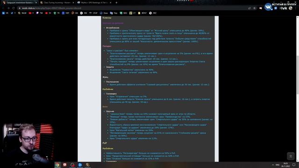
Task: Close the first active browser tab
Action: tap(36, 3)
